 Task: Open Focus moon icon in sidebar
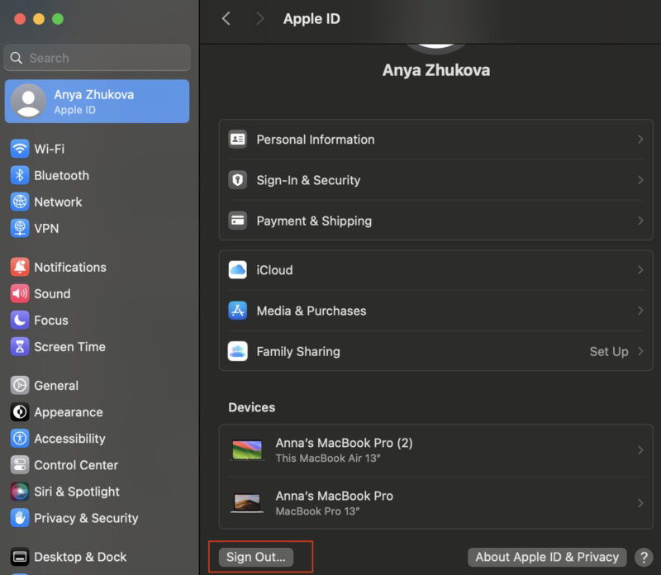coord(20,320)
